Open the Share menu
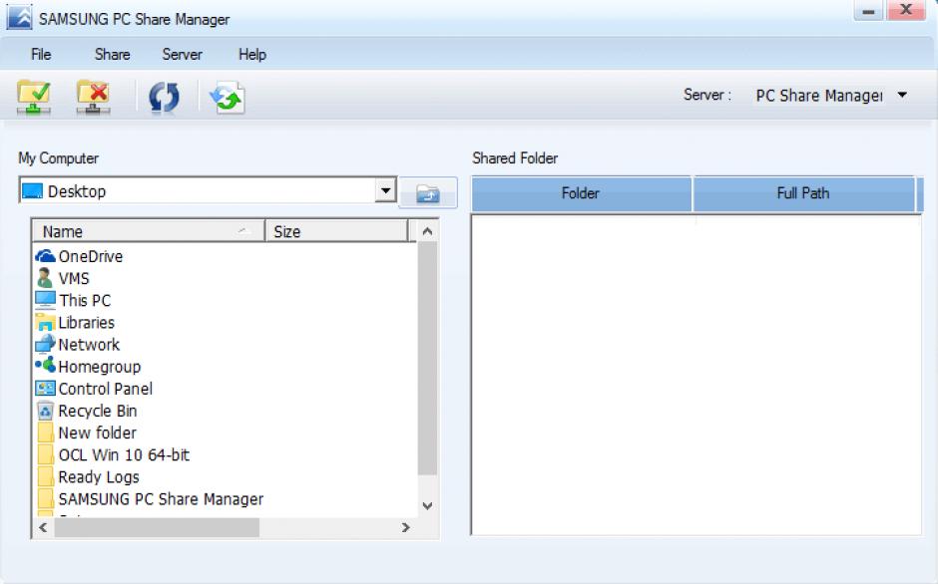The width and height of the screenshot is (938, 584). pyautogui.click(x=112, y=55)
